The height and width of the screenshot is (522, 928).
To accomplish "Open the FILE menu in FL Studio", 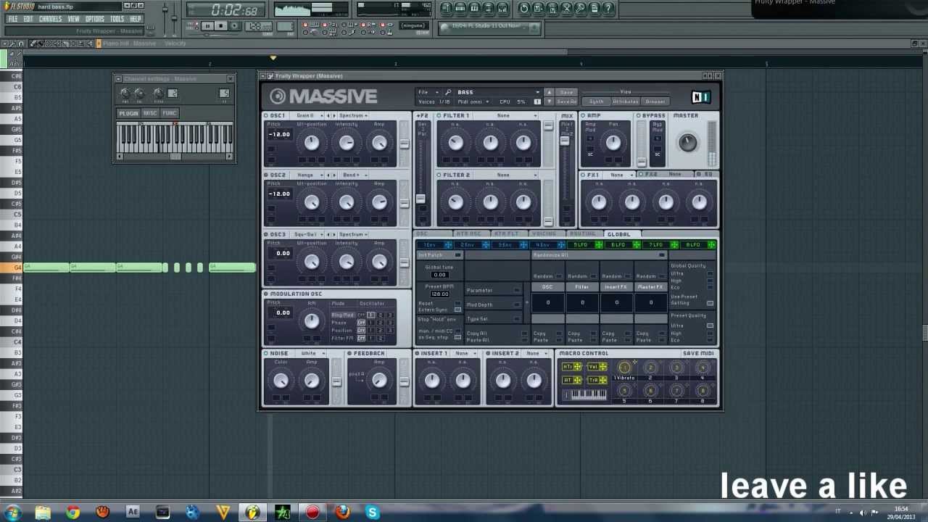I will [12, 19].
